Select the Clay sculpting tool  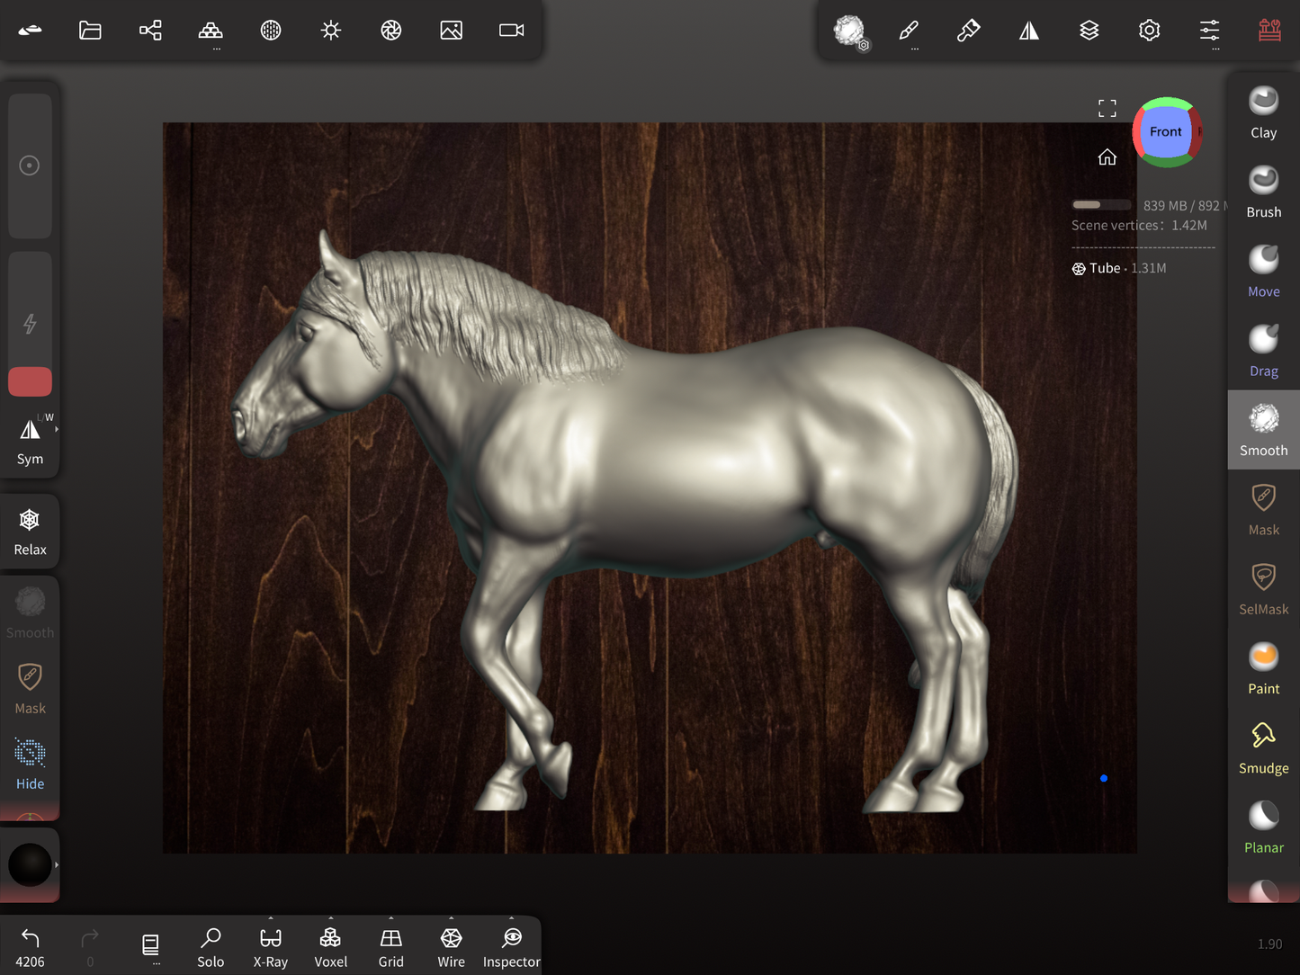(1263, 112)
